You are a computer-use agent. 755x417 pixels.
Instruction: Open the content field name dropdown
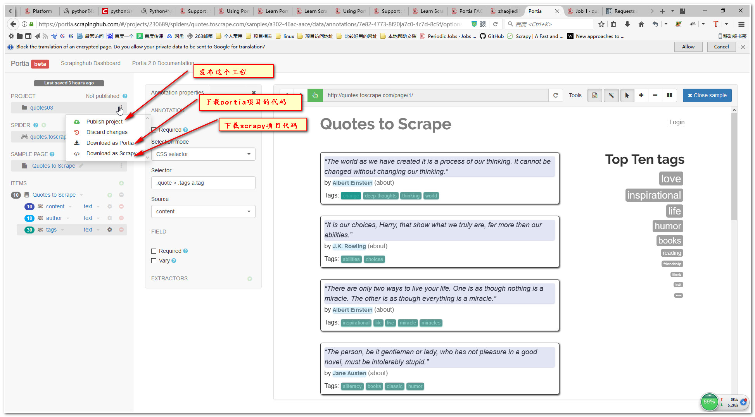pyautogui.click(x=70, y=207)
